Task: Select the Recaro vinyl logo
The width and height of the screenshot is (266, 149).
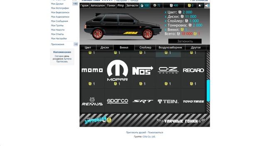Action: coord(193,70)
